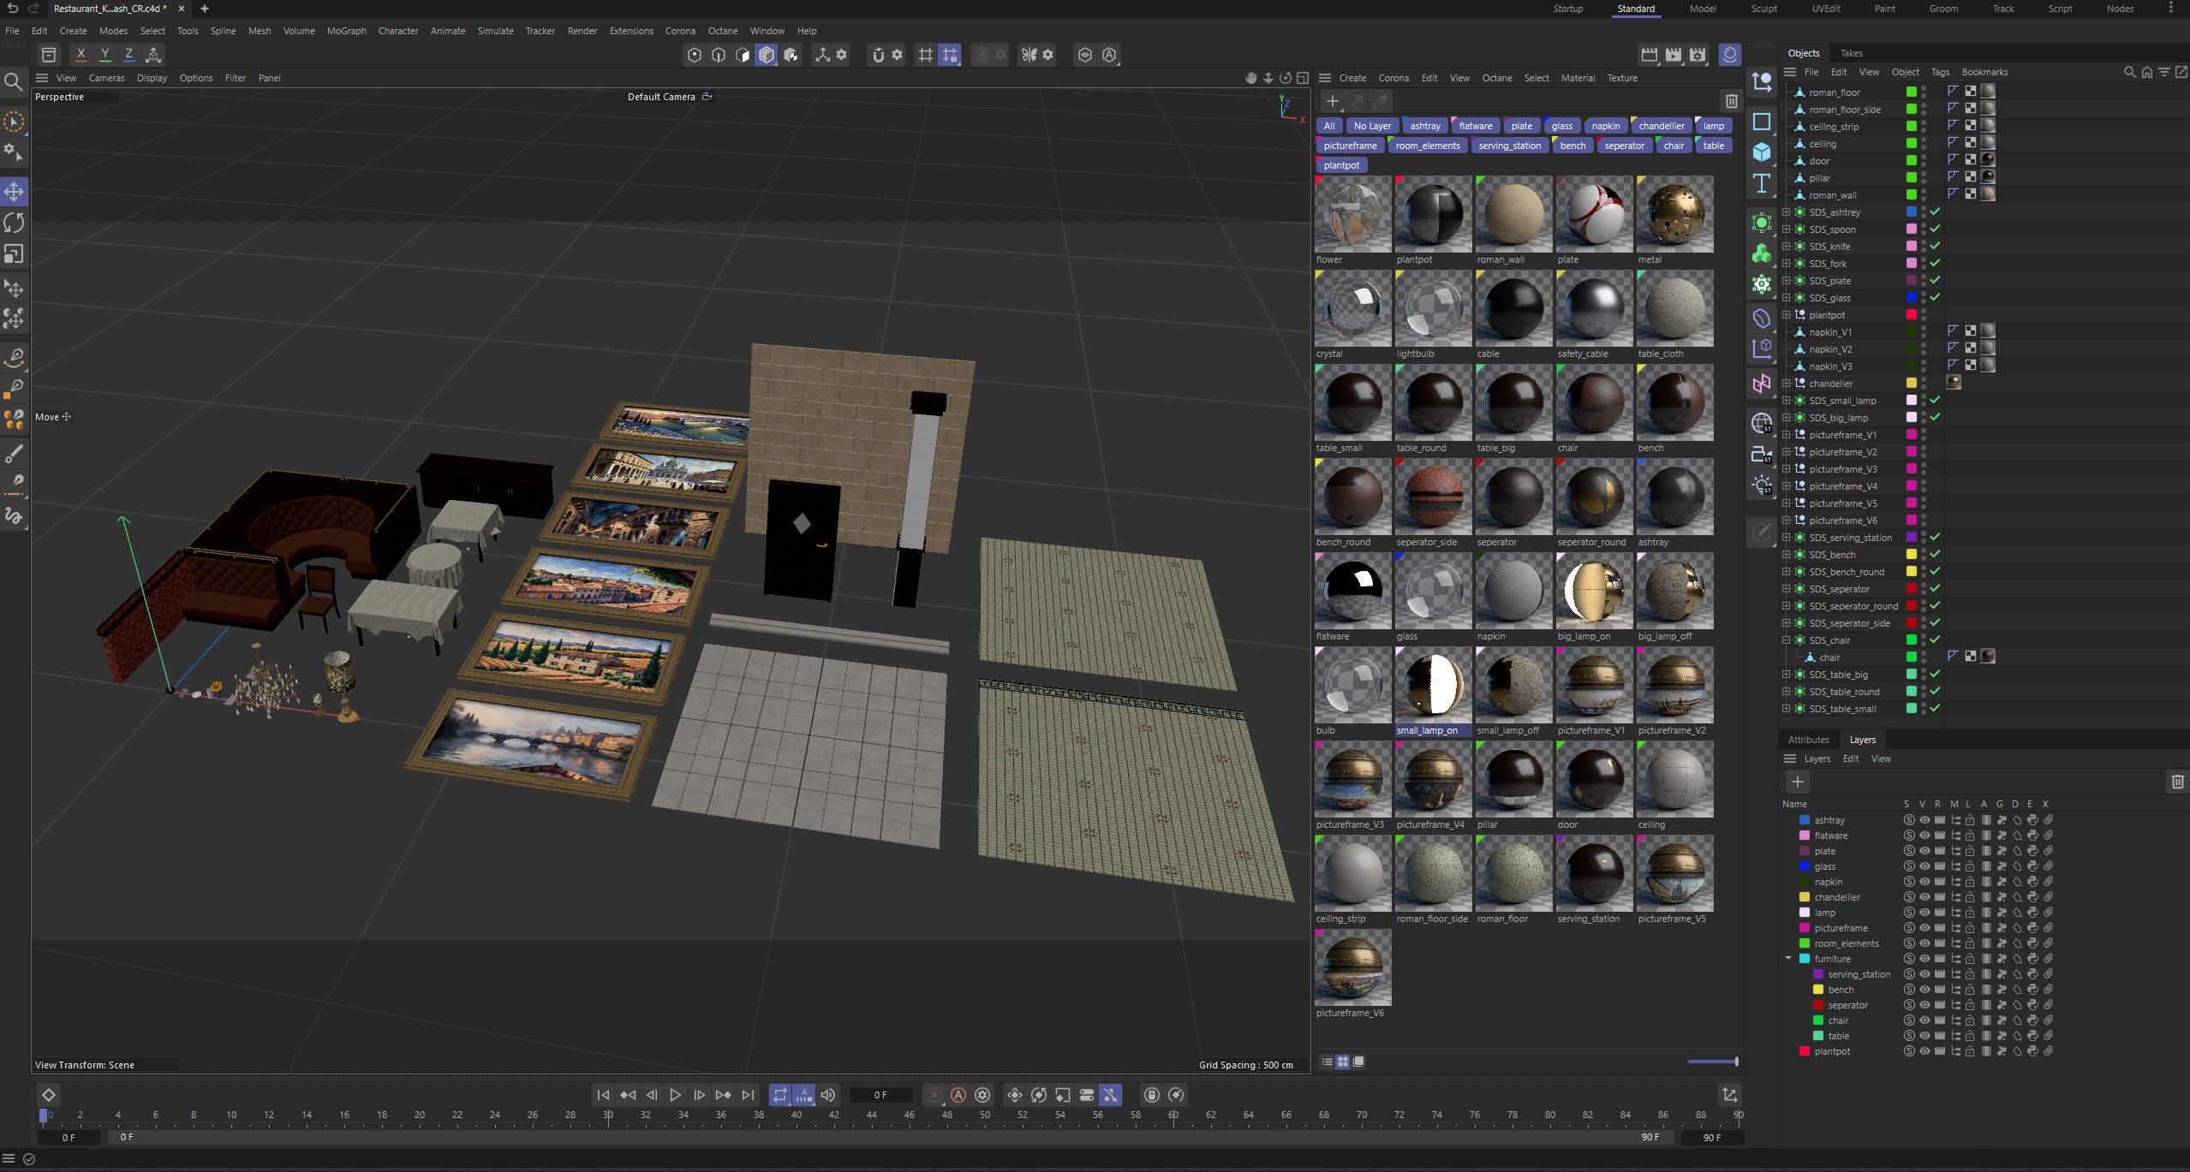2190x1172 pixels.
Task: Filter materials by chandellier layer button
Action: pos(1661,126)
